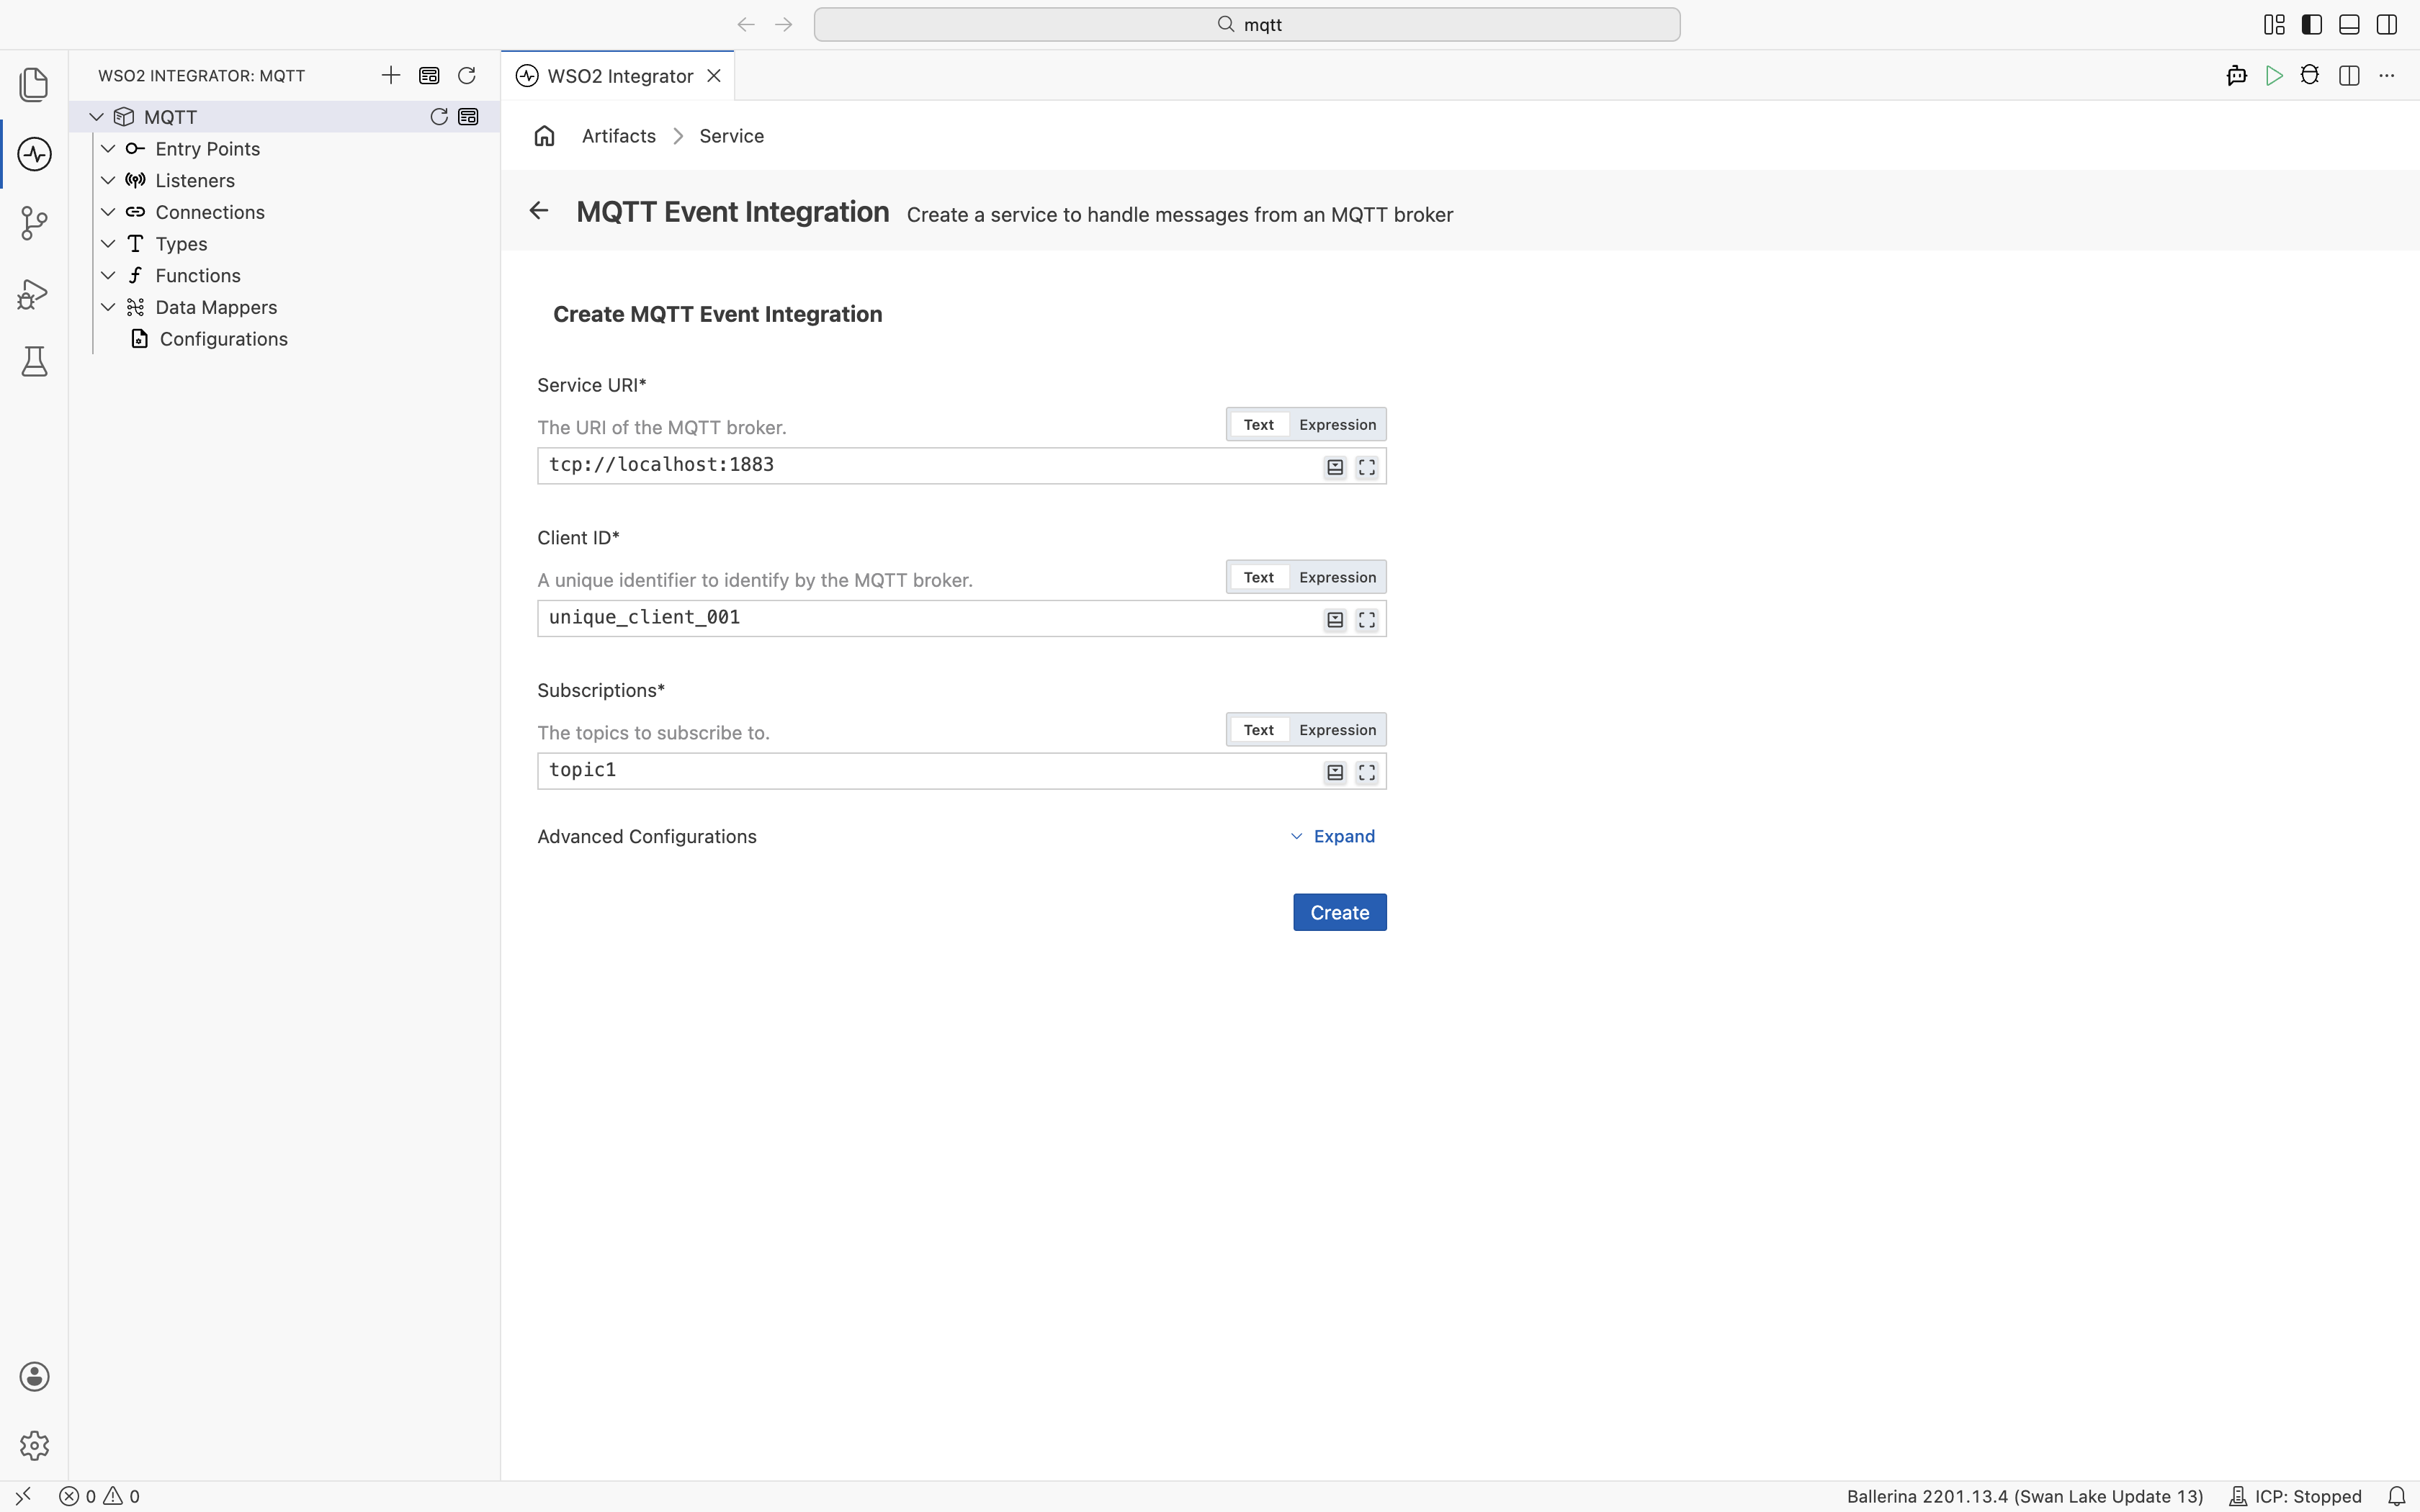2420x1512 pixels.
Task: Open errors and warnings status item
Action: [100, 1496]
